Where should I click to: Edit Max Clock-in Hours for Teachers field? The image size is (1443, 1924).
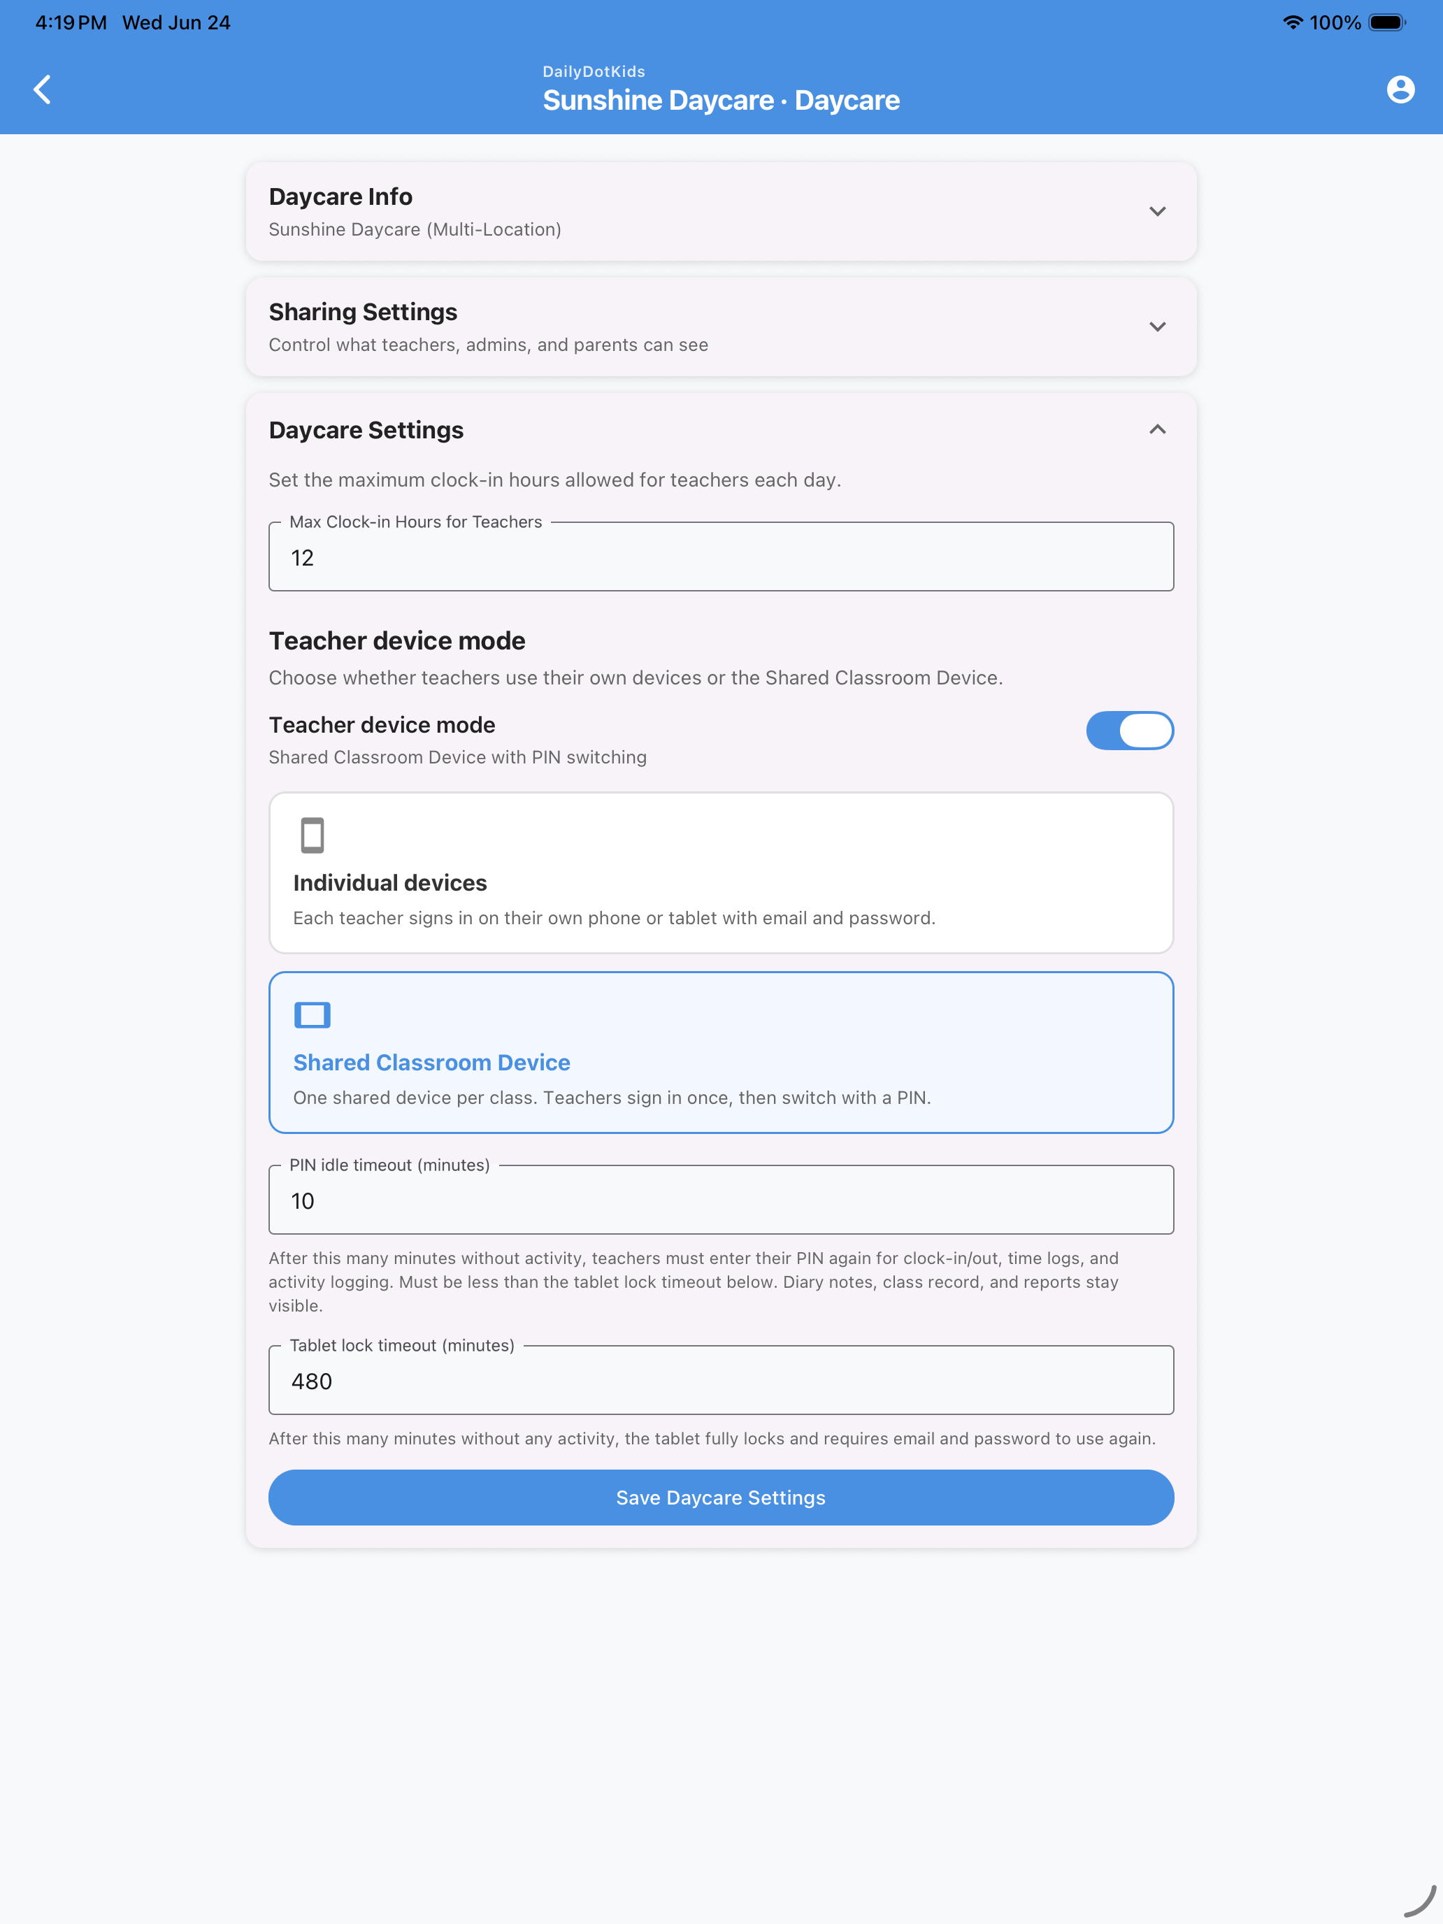(x=721, y=557)
